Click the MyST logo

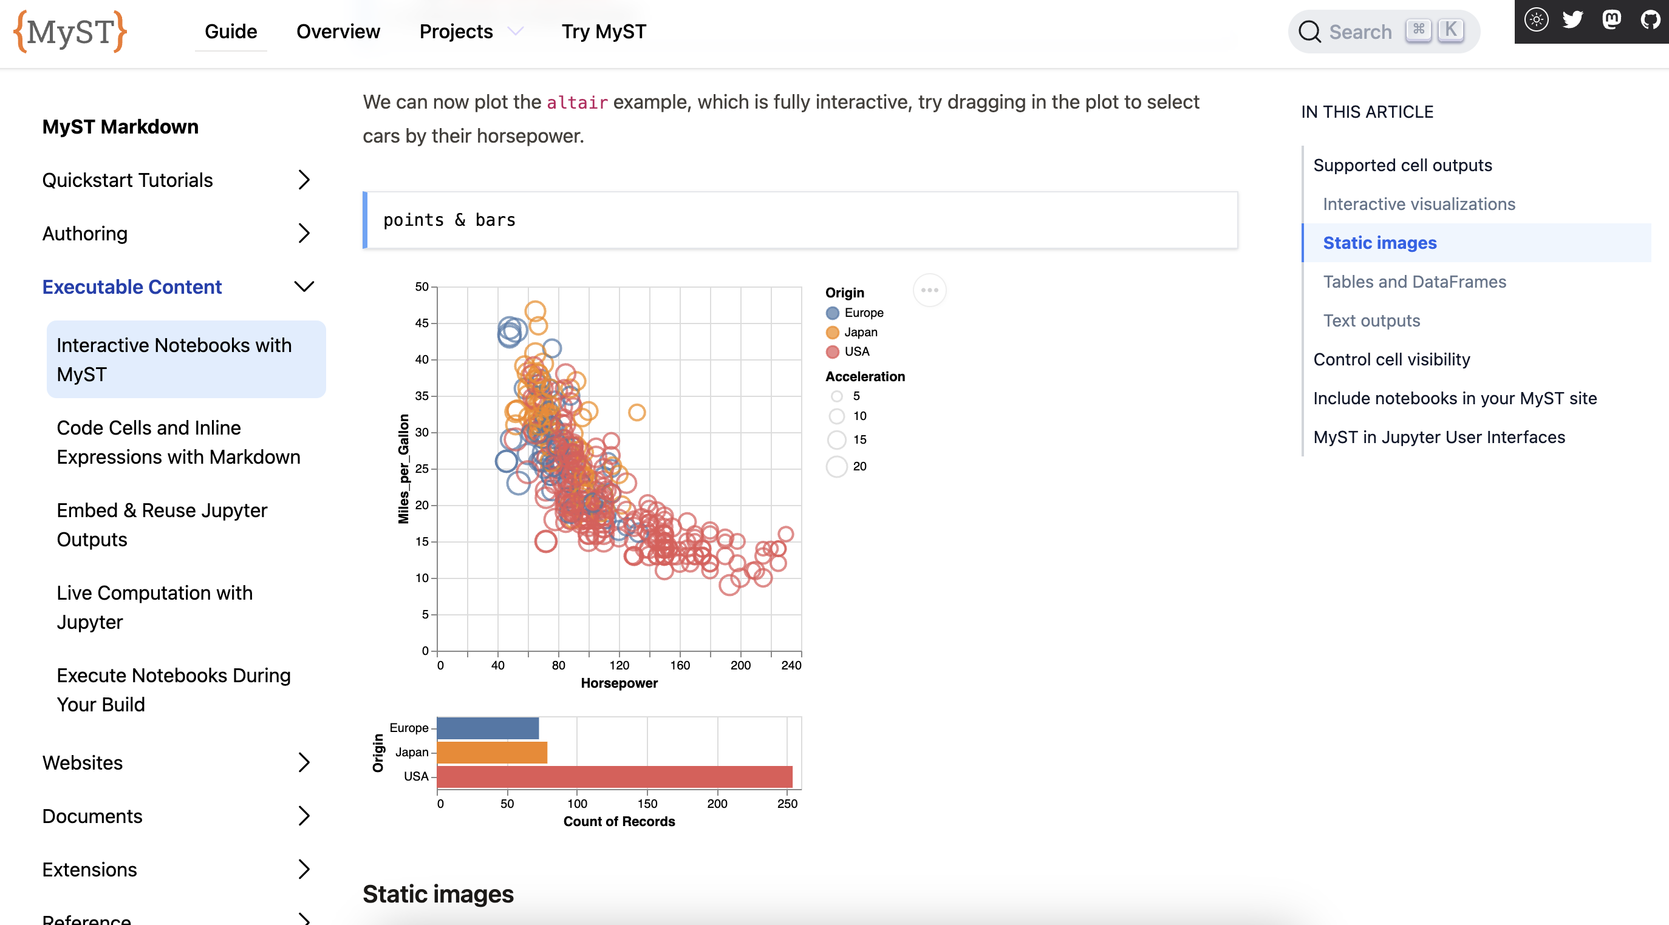[x=70, y=31]
